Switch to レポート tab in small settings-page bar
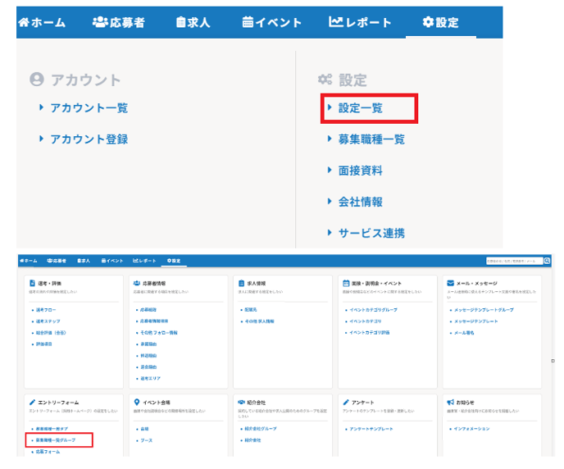 pyautogui.click(x=144, y=261)
